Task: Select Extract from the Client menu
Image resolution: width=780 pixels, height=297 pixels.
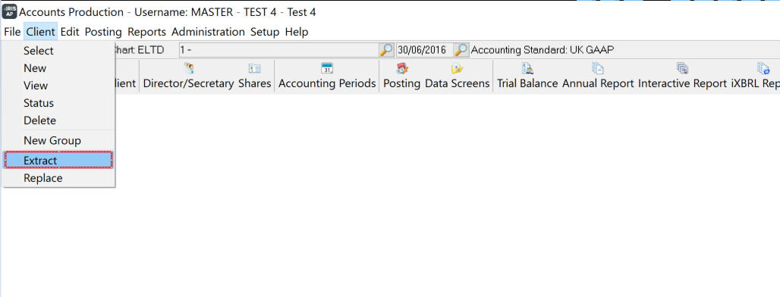Action: tap(58, 161)
